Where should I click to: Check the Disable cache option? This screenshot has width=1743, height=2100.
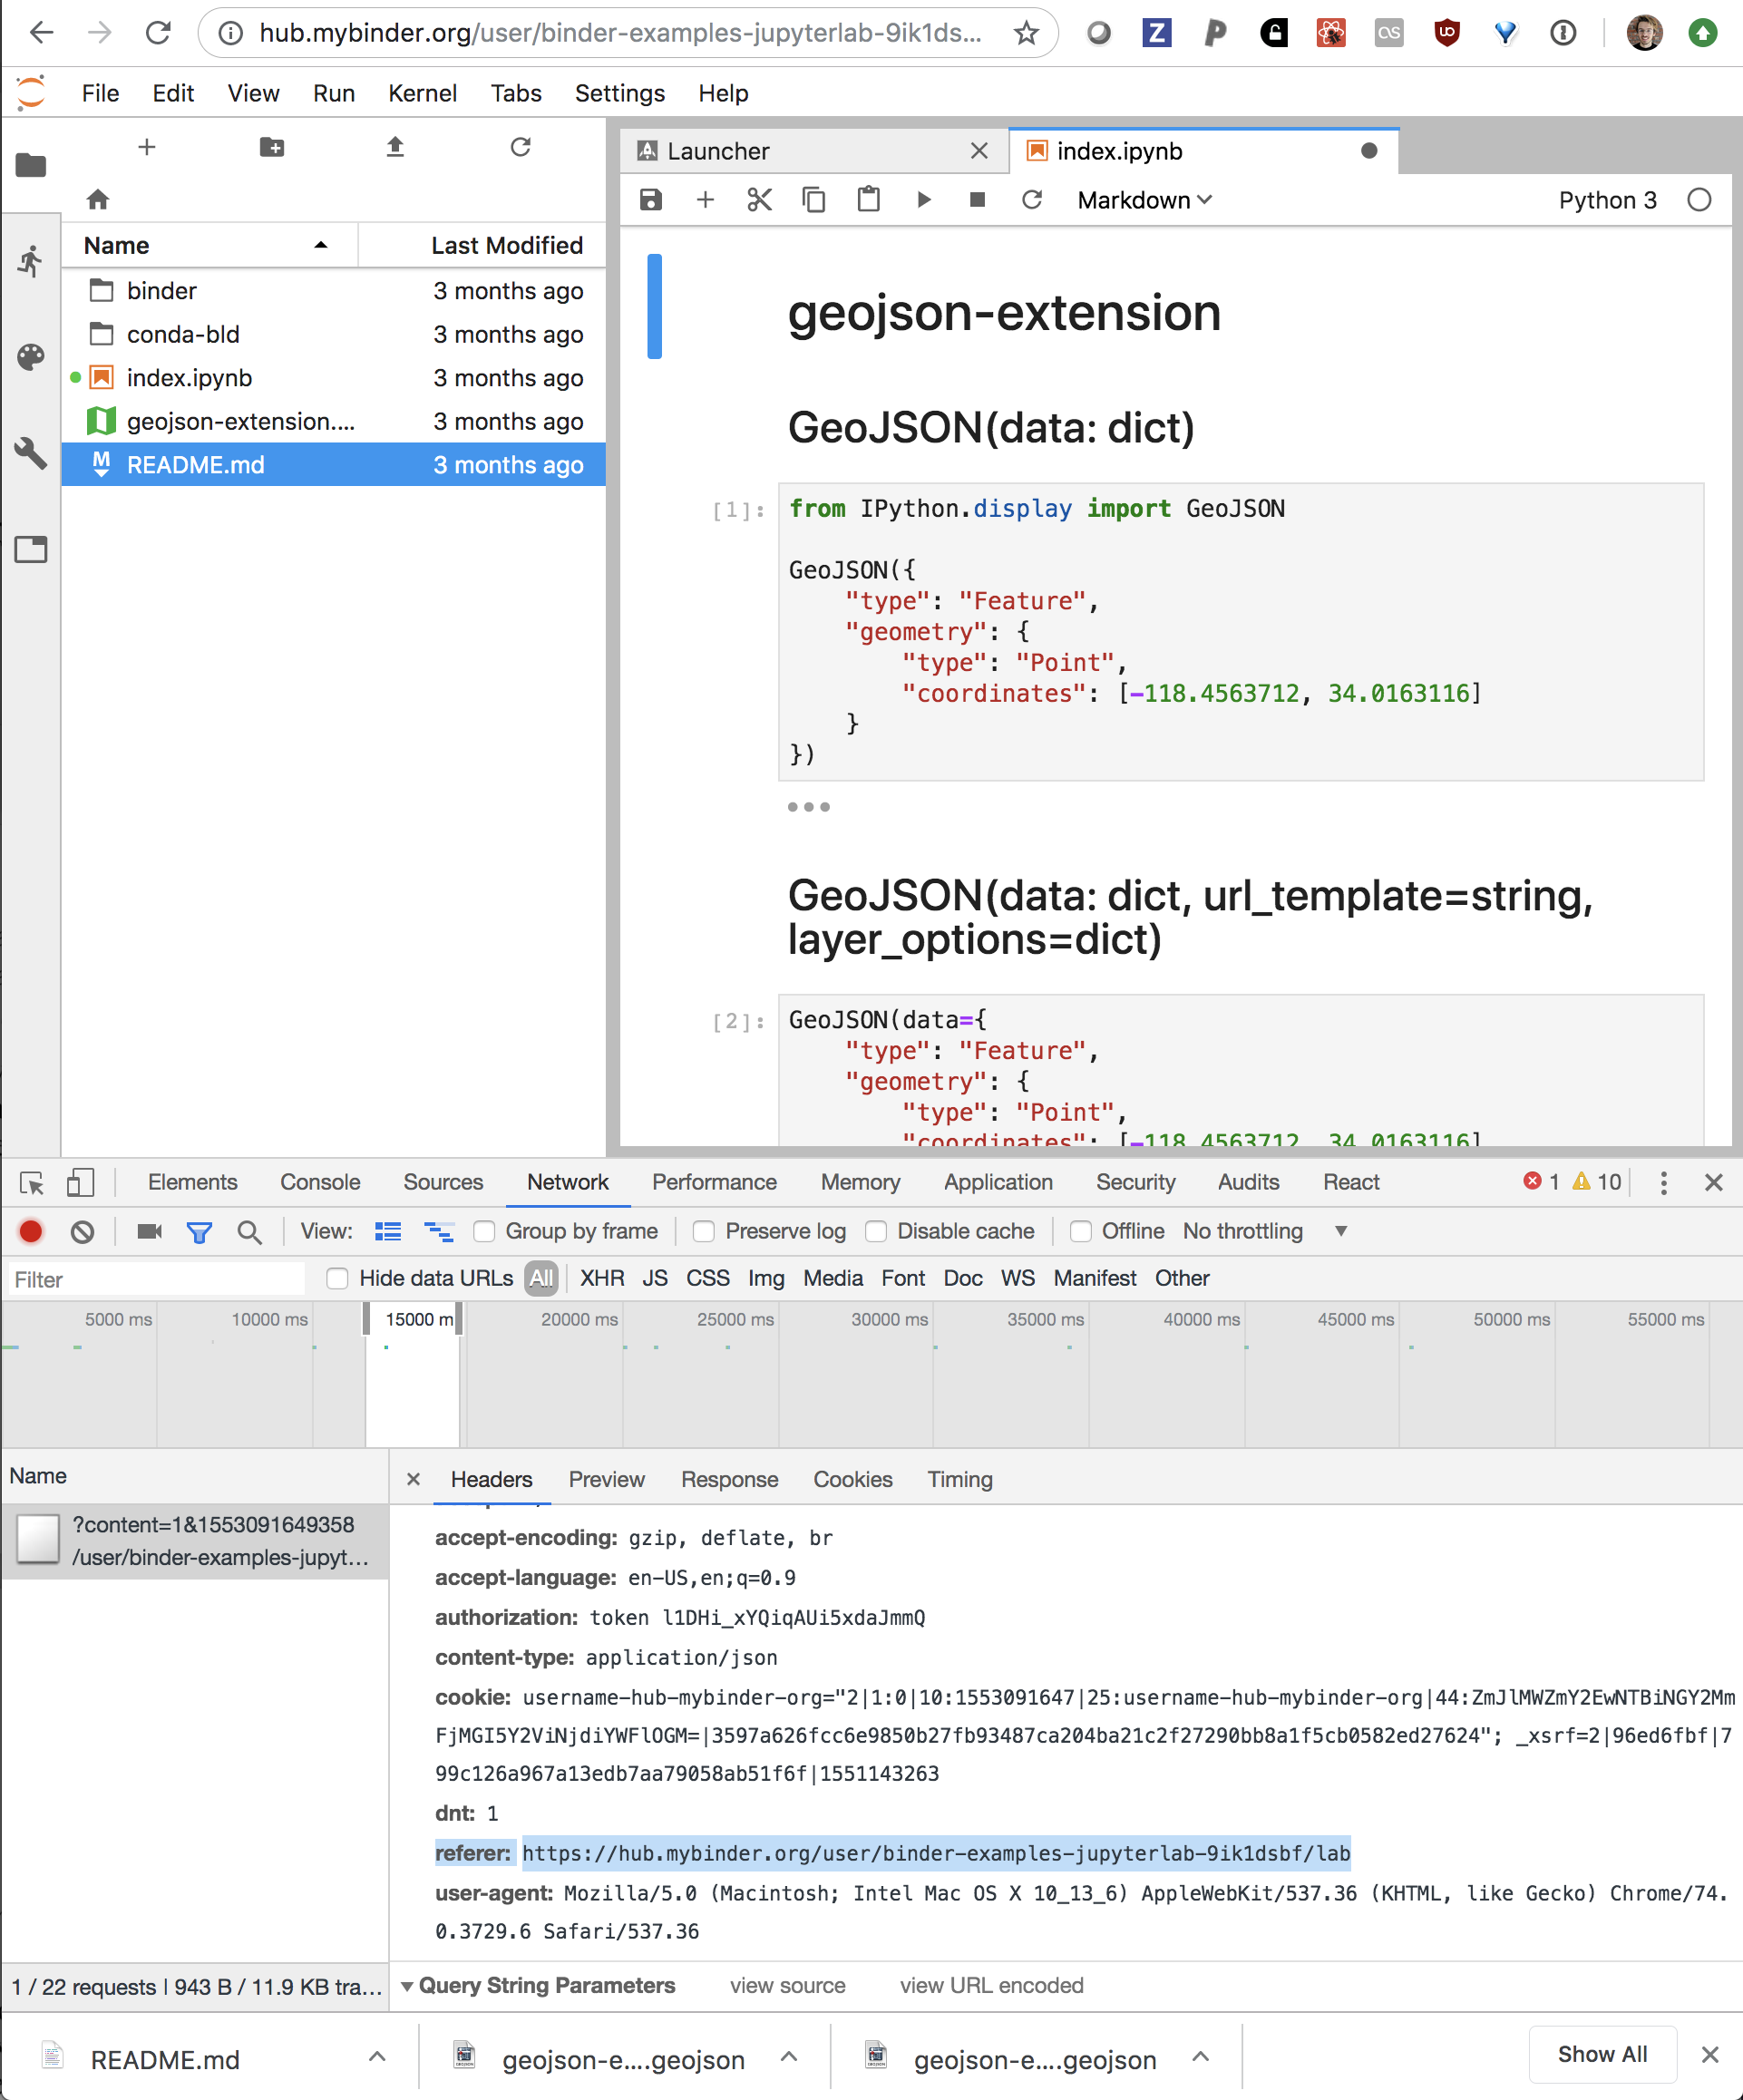(x=876, y=1231)
